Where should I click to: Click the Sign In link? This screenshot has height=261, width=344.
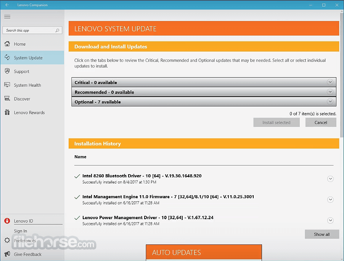pos(20,231)
